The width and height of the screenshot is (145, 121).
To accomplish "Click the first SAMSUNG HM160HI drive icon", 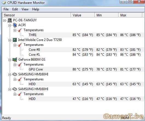I will pos(15,74).
